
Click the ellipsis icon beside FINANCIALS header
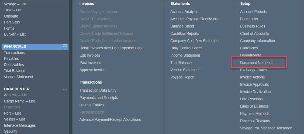click(x=65, y=47)
